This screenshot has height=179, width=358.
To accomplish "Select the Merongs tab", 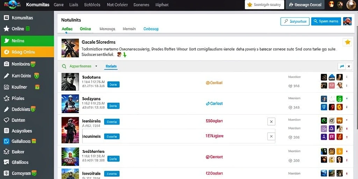I will pyautogui.click(x=107, y=29).
